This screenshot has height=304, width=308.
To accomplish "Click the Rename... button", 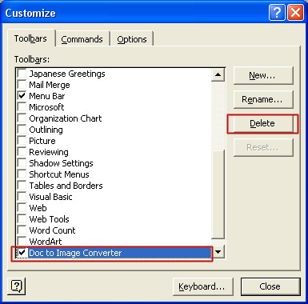I will (x=263, y=99).
